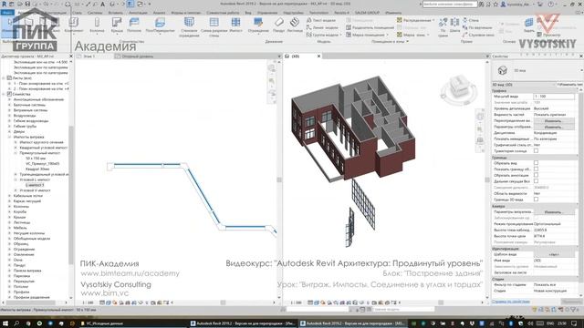584x328 pixels.
Task: Toggle the Sun Path checkbox
Action: click(x=536, y=151)
